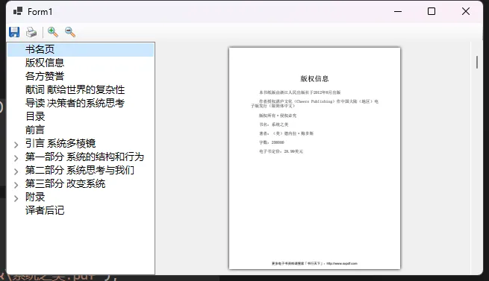Zoom out with the minus magnifier
The height and width of the screenshot is (281, 489).
70,32
